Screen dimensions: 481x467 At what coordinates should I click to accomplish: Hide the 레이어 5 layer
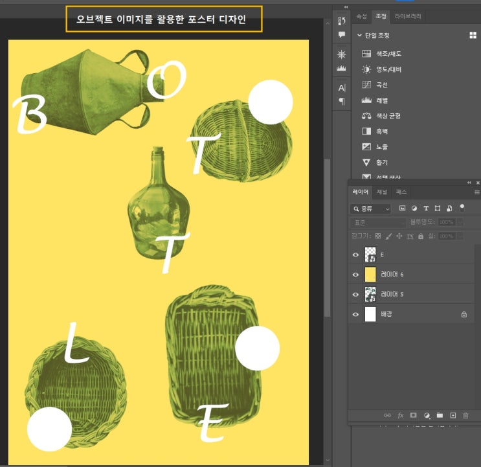point(355,295)
